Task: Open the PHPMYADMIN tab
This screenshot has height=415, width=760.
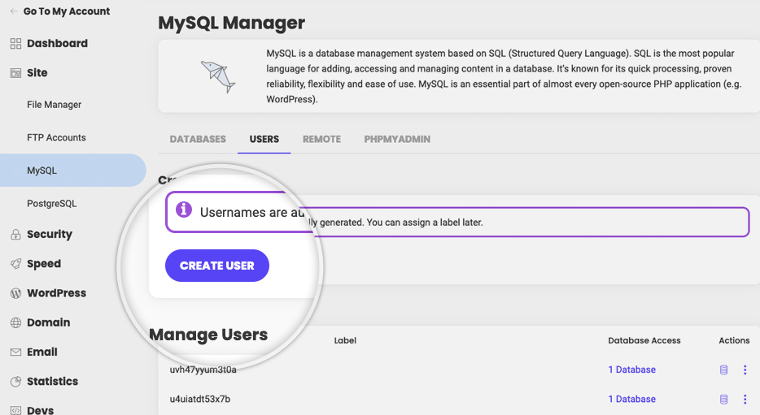Action: click(x=397, y=140)
